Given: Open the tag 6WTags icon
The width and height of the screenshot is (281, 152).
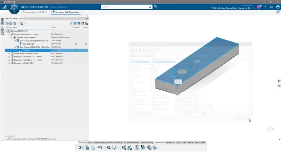Looking at the screenshot, I should (155, 7).
